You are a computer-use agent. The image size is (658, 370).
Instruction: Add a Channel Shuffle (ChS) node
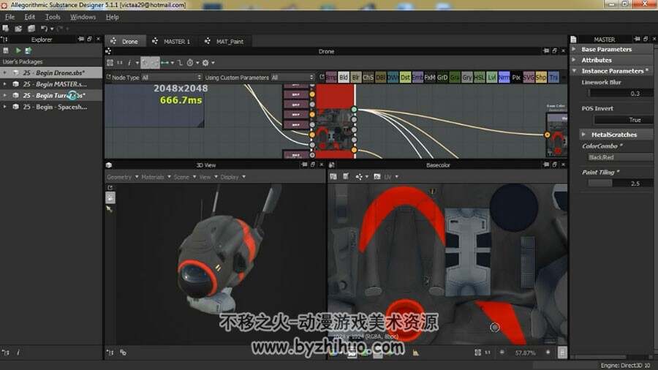[368, 78]
